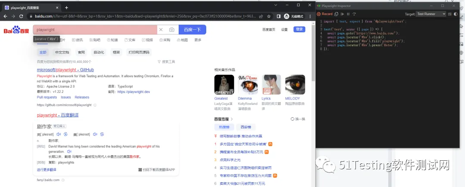Open image search via camera icon
Image resolution: width=465 pixels, height=187 pixels.
click(172, 30)
